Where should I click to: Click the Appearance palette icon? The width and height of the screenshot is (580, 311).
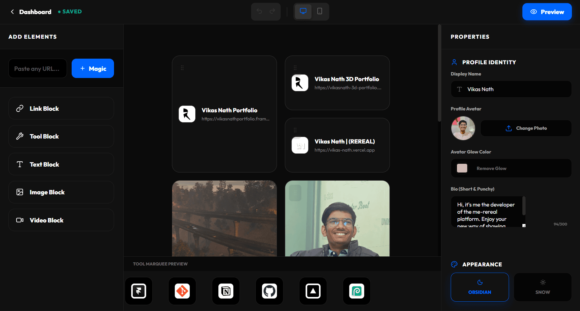[454, 264]
